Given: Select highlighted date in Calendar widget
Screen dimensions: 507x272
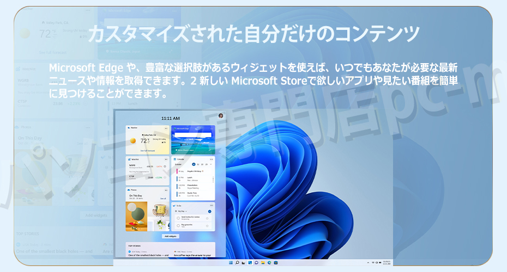Looking at the screenshot, I should click(194, 164).
